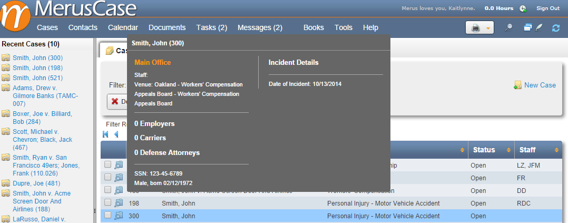Viewport: 568px width, 223px height.
Task: Click Staff cell showing RDC
Action: point(523,203)
